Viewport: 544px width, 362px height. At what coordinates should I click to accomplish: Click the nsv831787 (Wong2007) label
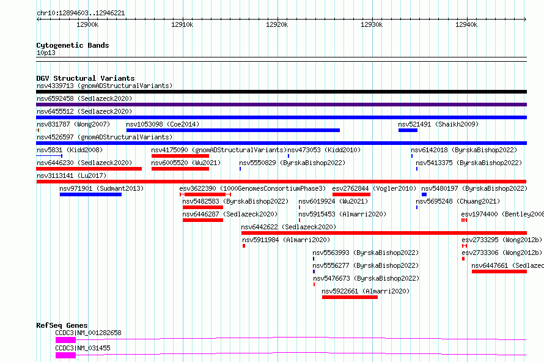(73, 124)
